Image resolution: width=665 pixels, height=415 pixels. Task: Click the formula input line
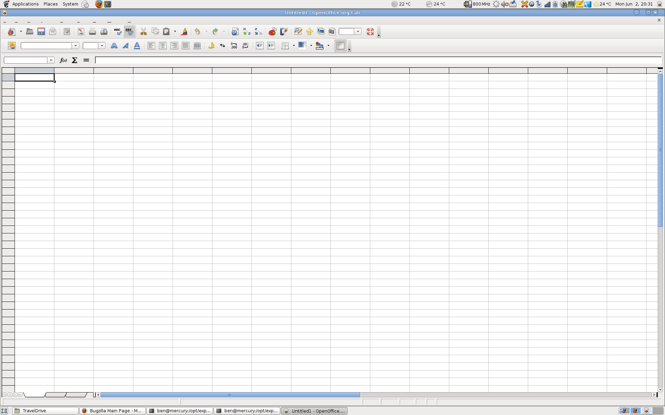coord(378,61)
